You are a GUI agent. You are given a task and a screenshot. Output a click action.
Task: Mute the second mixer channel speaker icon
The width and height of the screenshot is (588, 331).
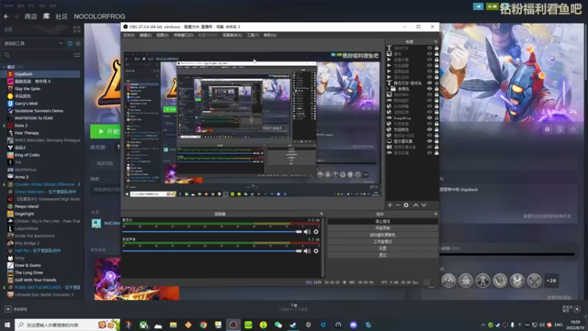point(307,251)
